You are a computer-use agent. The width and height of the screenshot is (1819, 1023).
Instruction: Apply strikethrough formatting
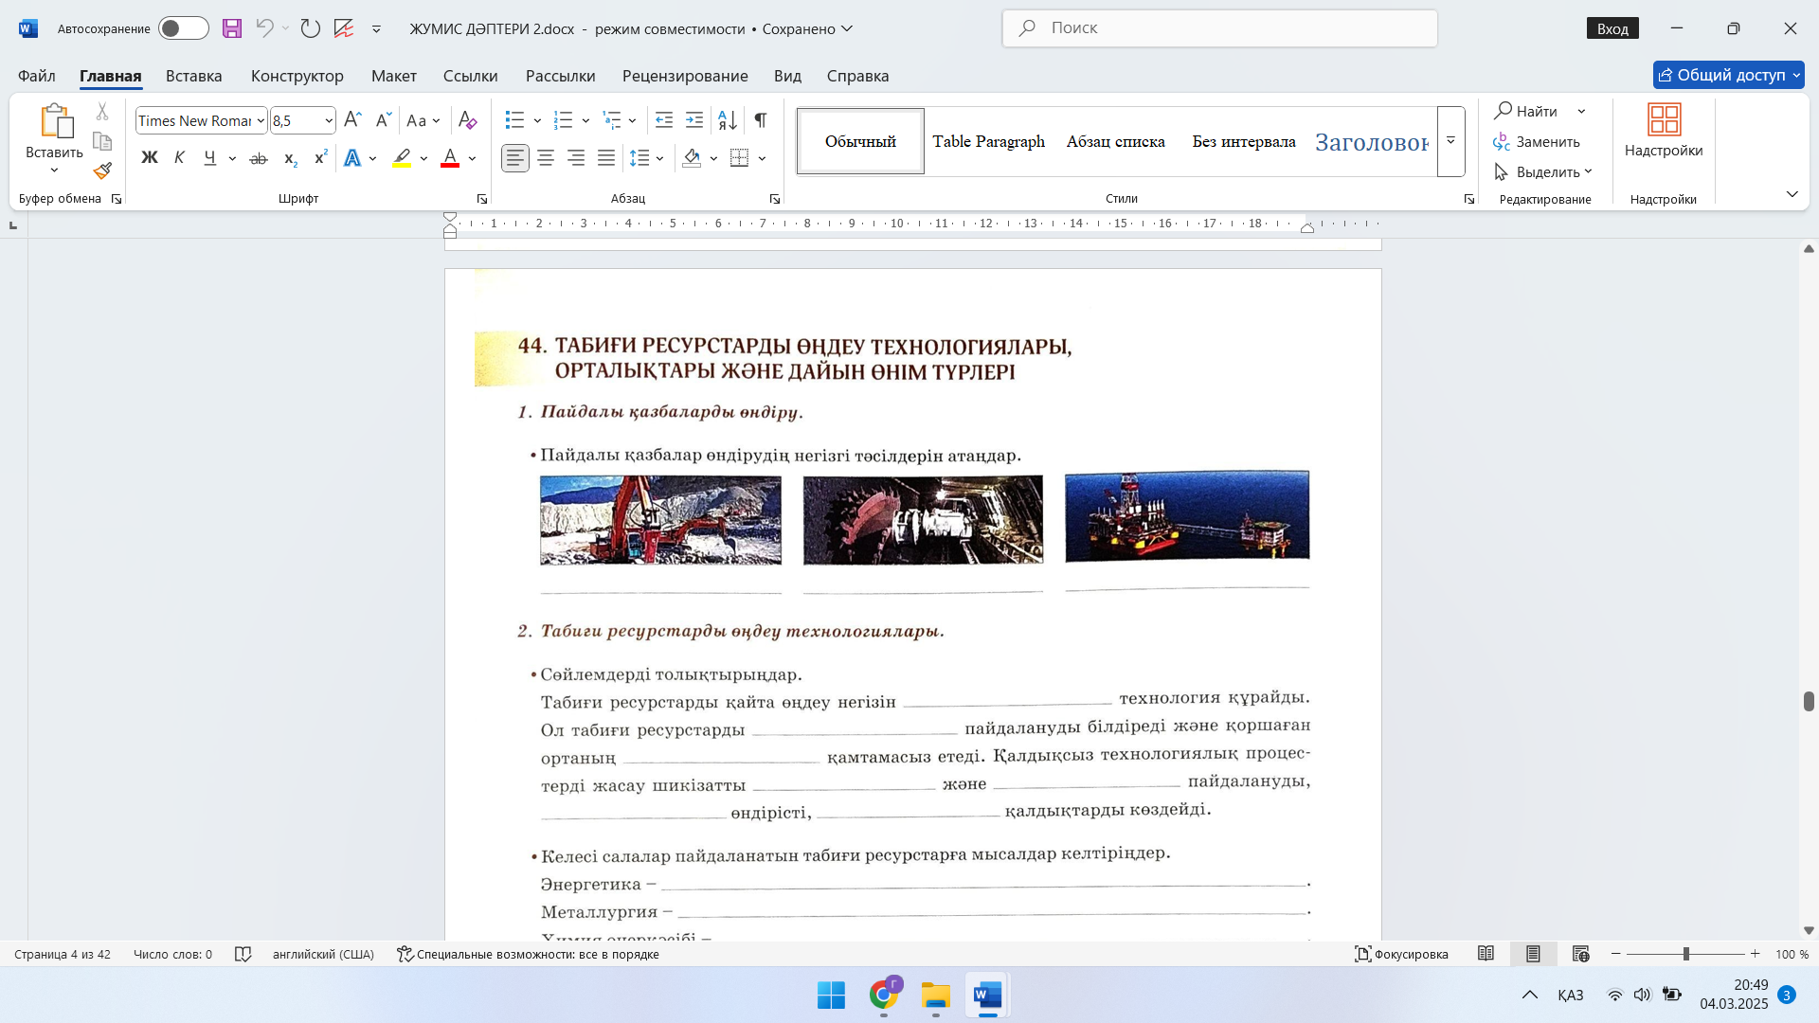pyautogui.click(x=258, y=159)
